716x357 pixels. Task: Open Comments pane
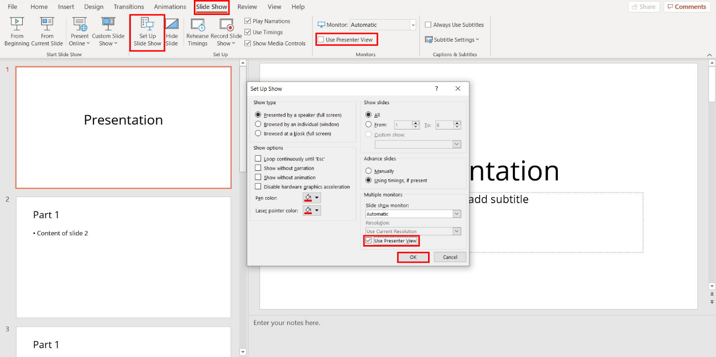(687, 7)
